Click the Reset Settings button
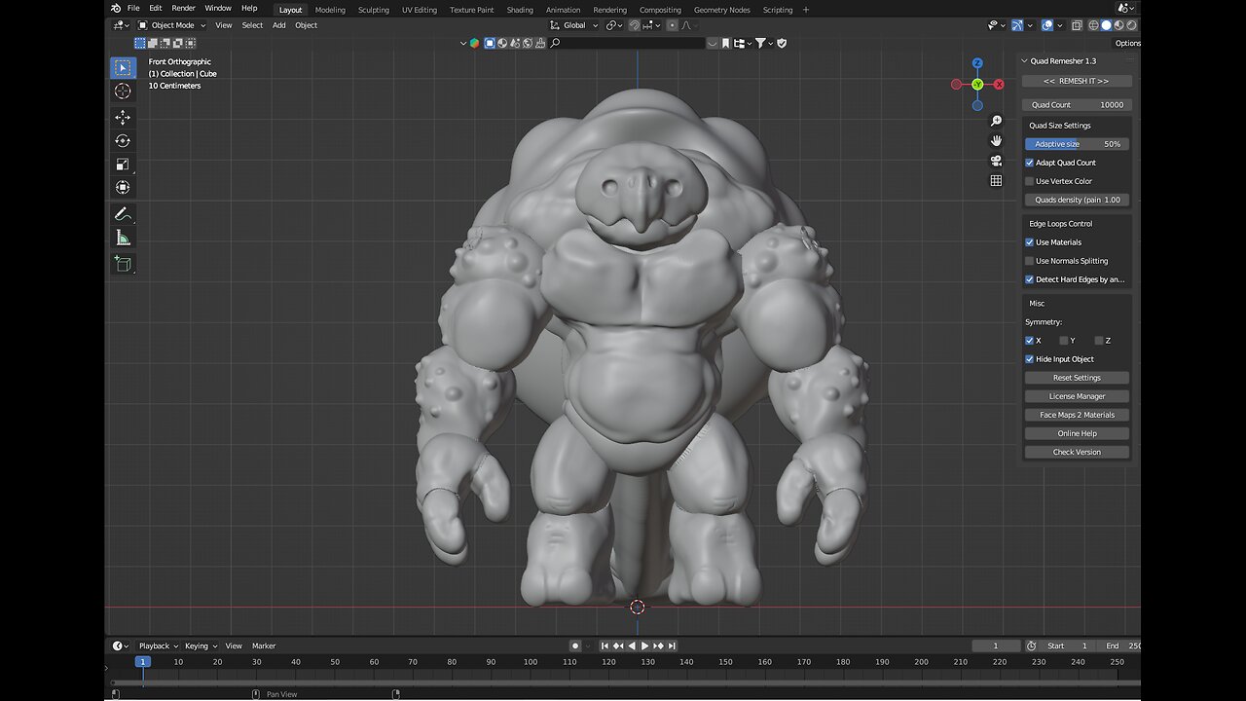The image size is (1246, 701). [x=1077, y=378]
